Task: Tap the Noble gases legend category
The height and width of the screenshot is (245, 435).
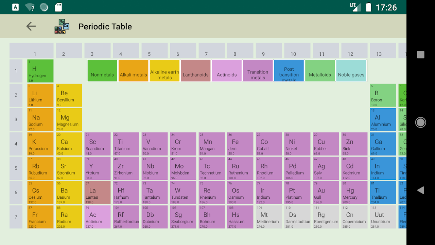Action: click(x=351, y=71)
